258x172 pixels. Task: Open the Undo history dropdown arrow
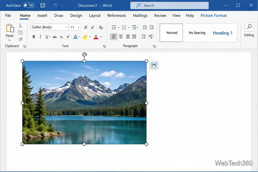[x=62, y=5]
